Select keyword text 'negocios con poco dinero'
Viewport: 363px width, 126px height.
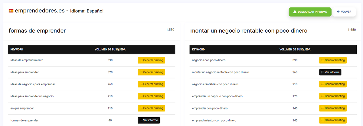tap(209, 60)
